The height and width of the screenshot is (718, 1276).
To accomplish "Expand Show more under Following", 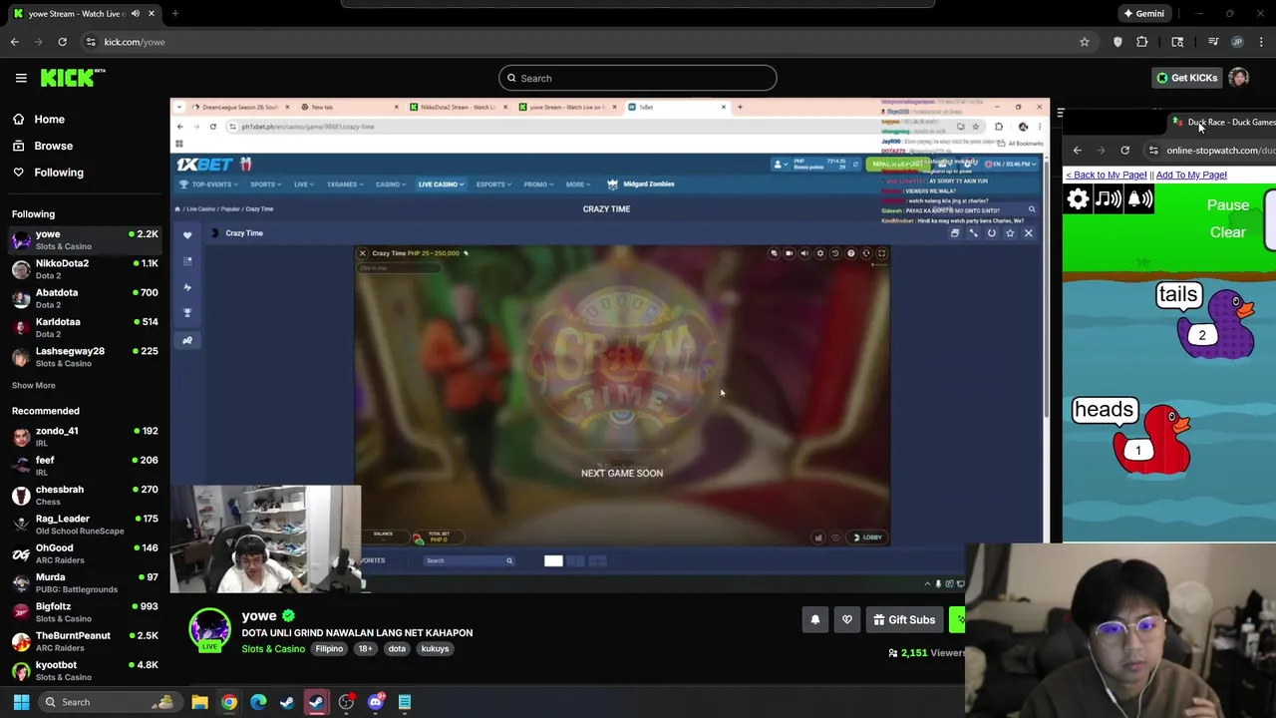I will (34, 385).
